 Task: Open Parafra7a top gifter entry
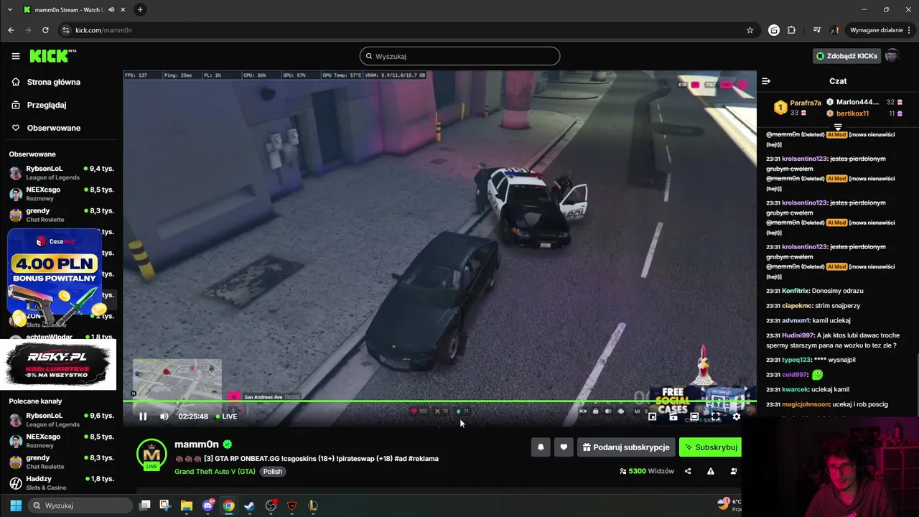798,108
